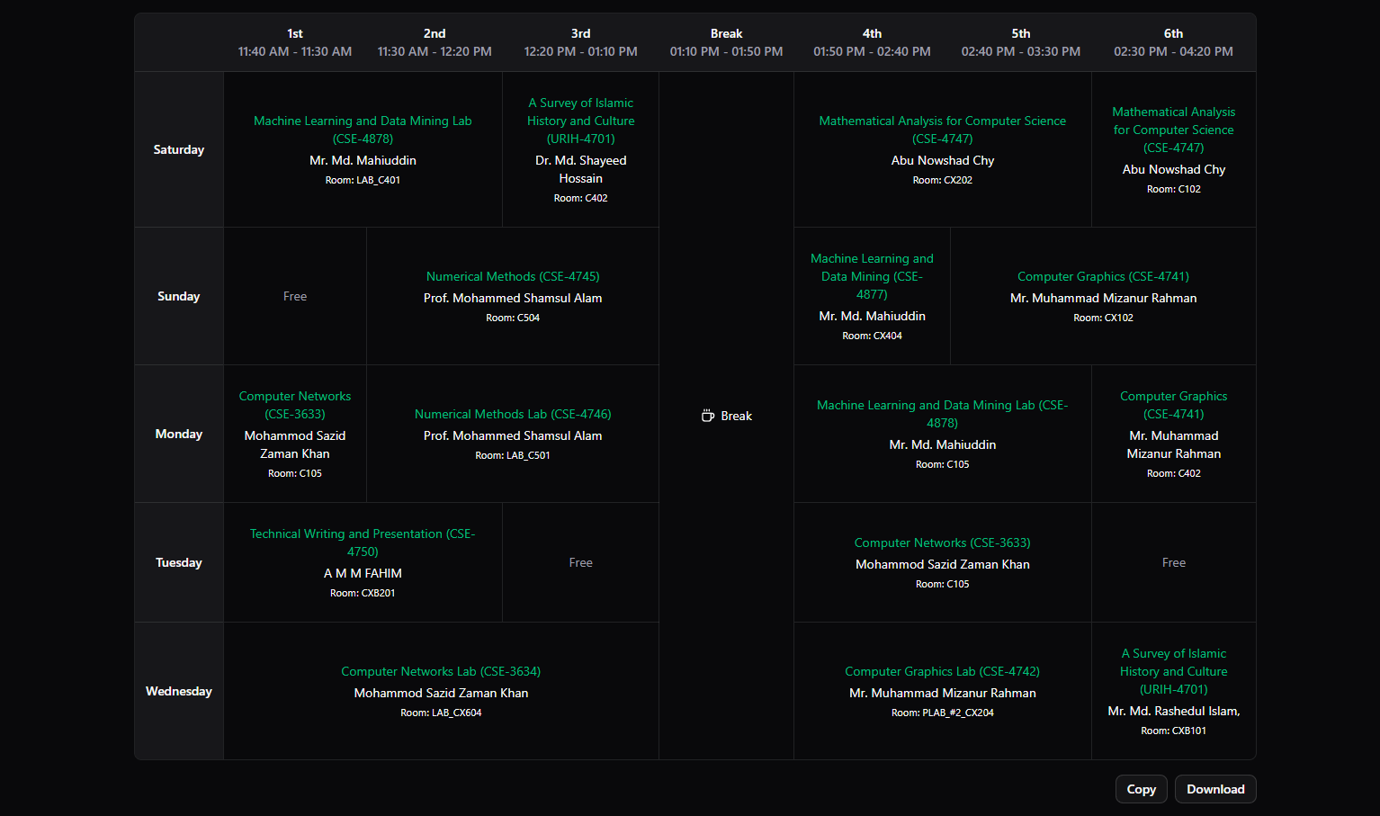This screenshot has height=816, width=1380.
Task: Click the 3rd period column header
Action: [580, 42]
